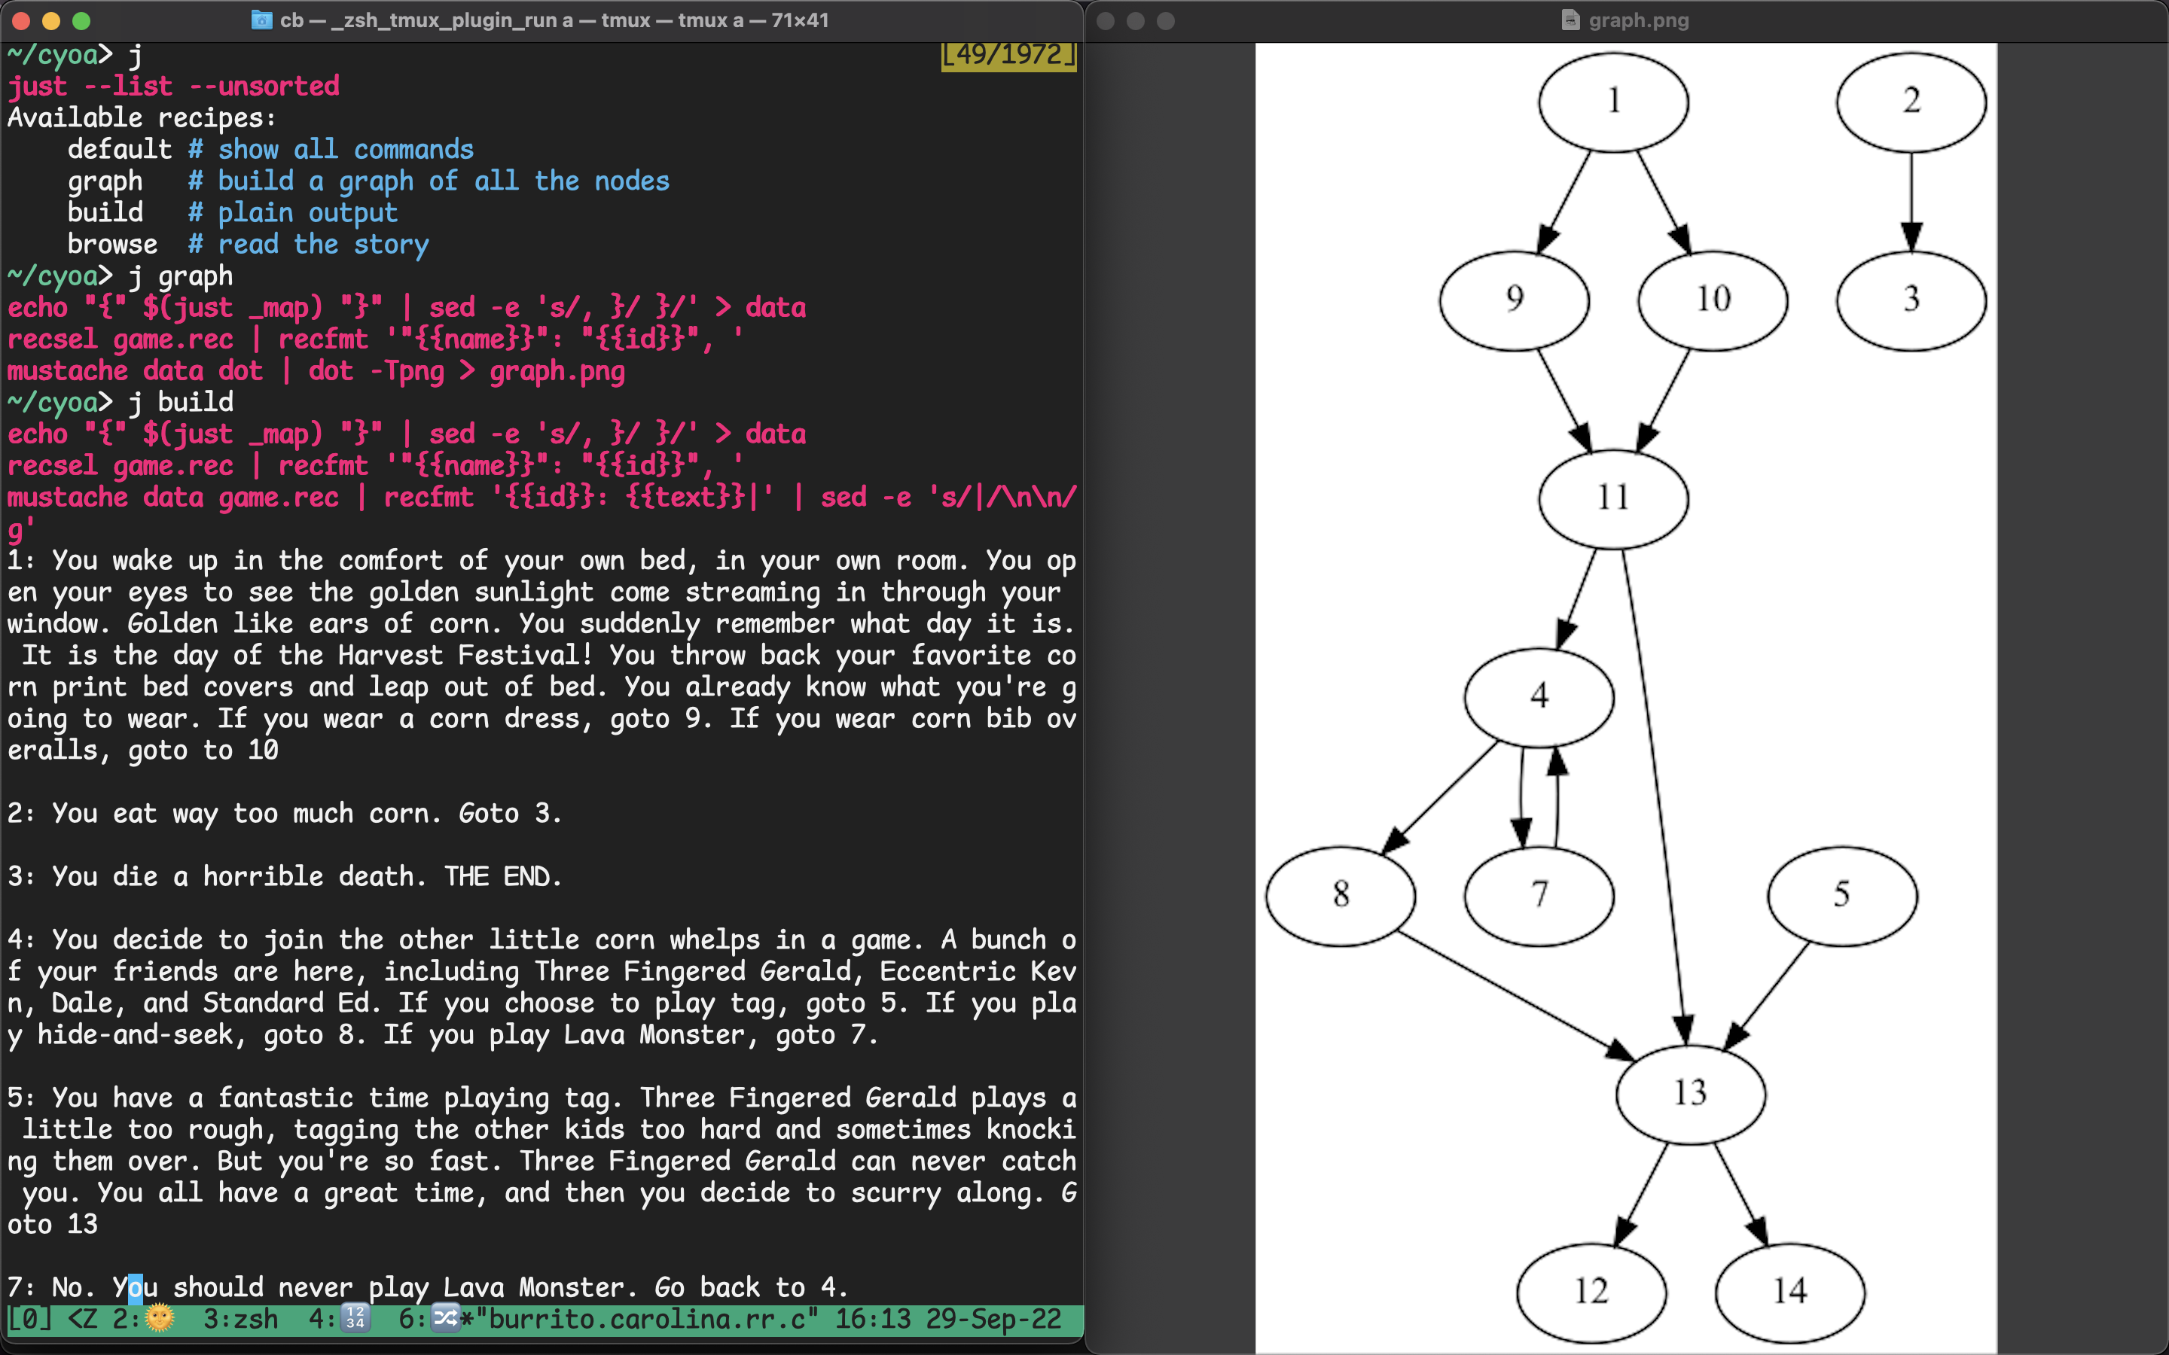Click the terminal window title text
This screenshot has width=2169, height=1355.
[x=554, y=20]
